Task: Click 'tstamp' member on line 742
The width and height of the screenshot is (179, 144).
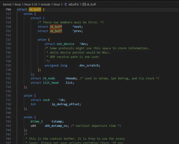Action: (x=57, y=121)
